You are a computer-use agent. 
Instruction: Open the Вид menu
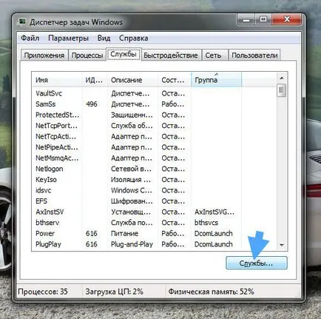[x=104, y=38]
